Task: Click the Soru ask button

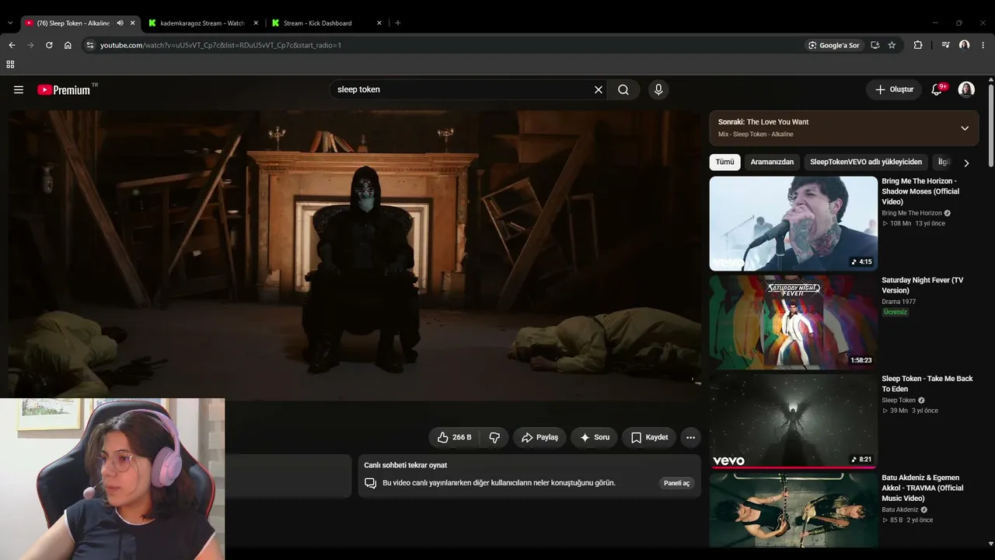Action: pyautogui.click(x=595, y=437)
